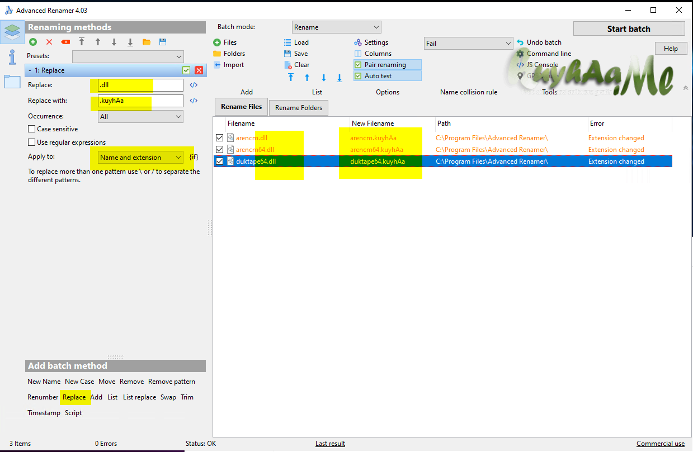Open the Renaming methods layers sidebar icon
This screenshot has width=693, height=452.
pyautogui.click(x=12, y=31)
